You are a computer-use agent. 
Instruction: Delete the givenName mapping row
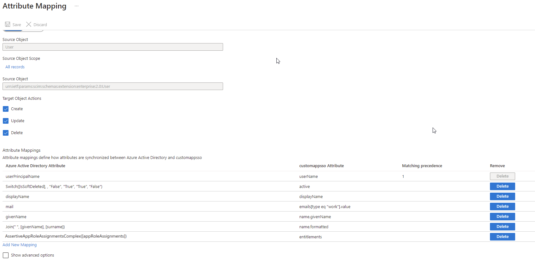click(502, 217)
